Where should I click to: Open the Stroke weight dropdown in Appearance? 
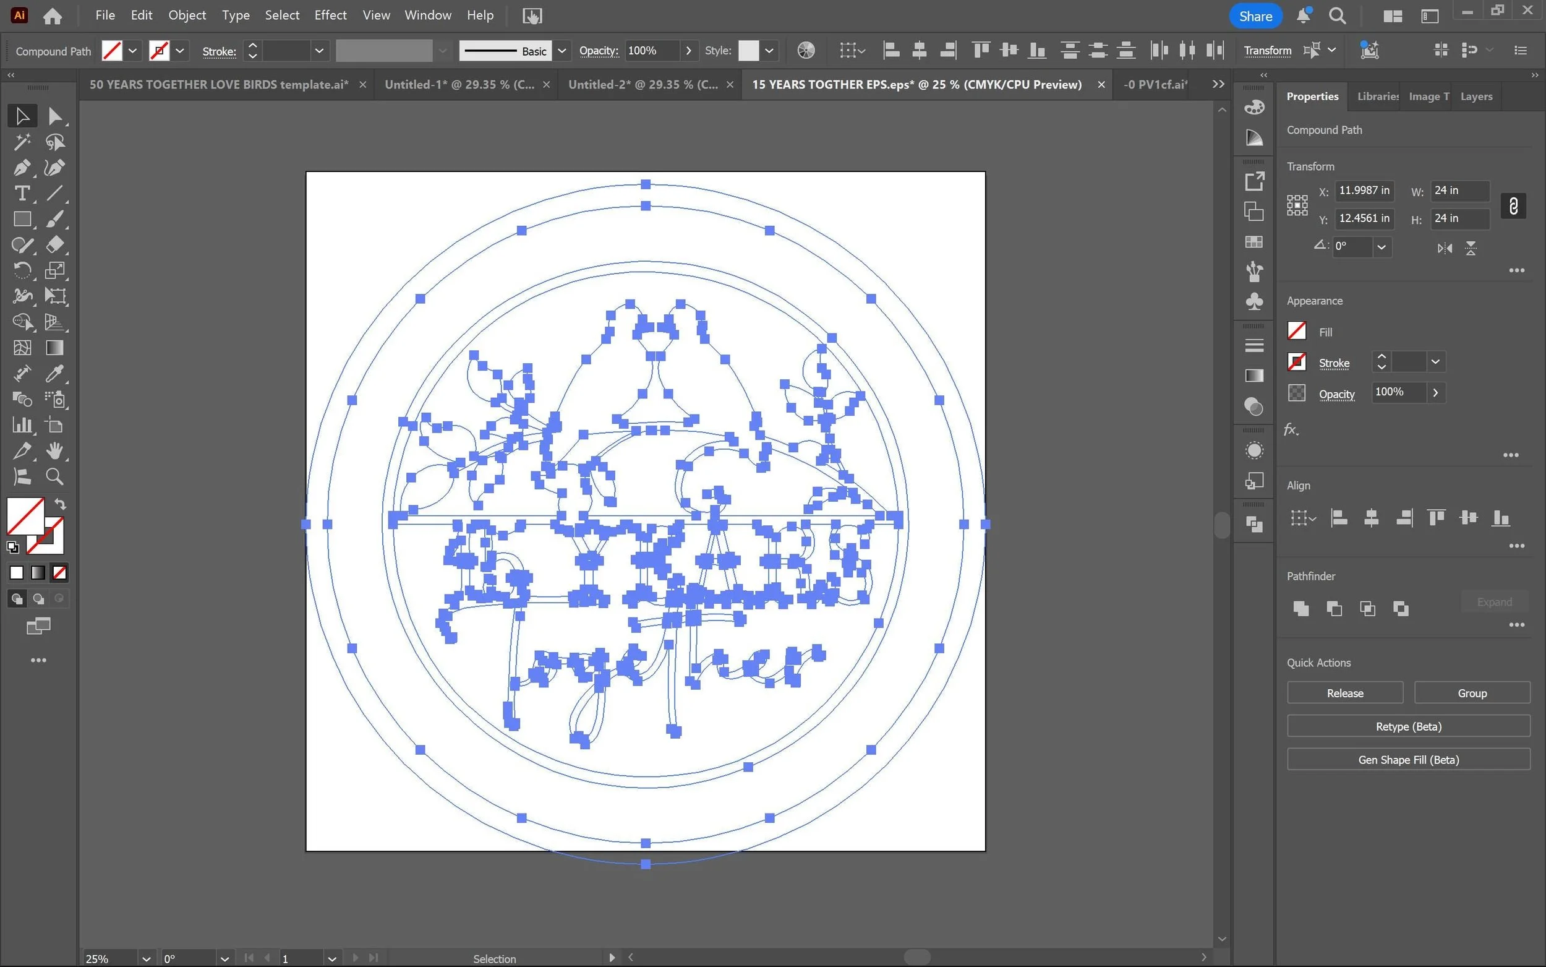1435,362
